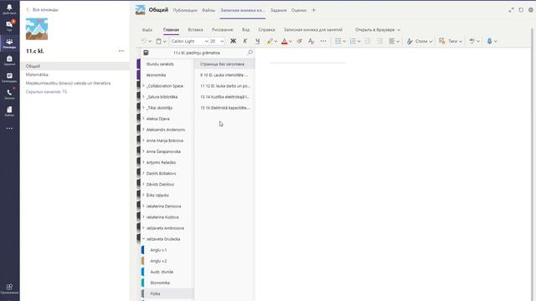Open more font options ellipsis in ribbon
The image size is (536, 301).
coord(323,41)
